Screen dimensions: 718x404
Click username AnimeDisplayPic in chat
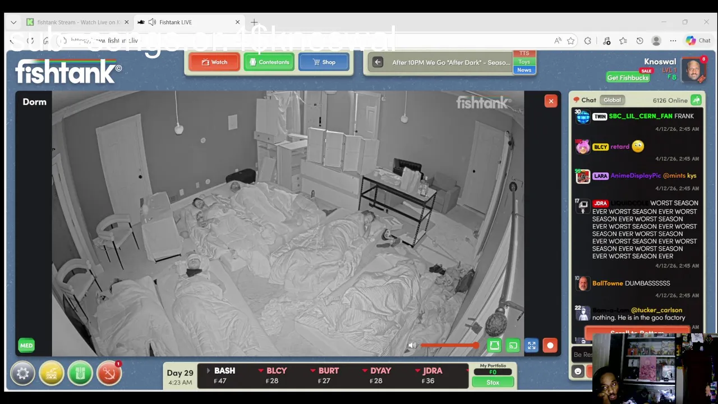(x=636, y=176)
